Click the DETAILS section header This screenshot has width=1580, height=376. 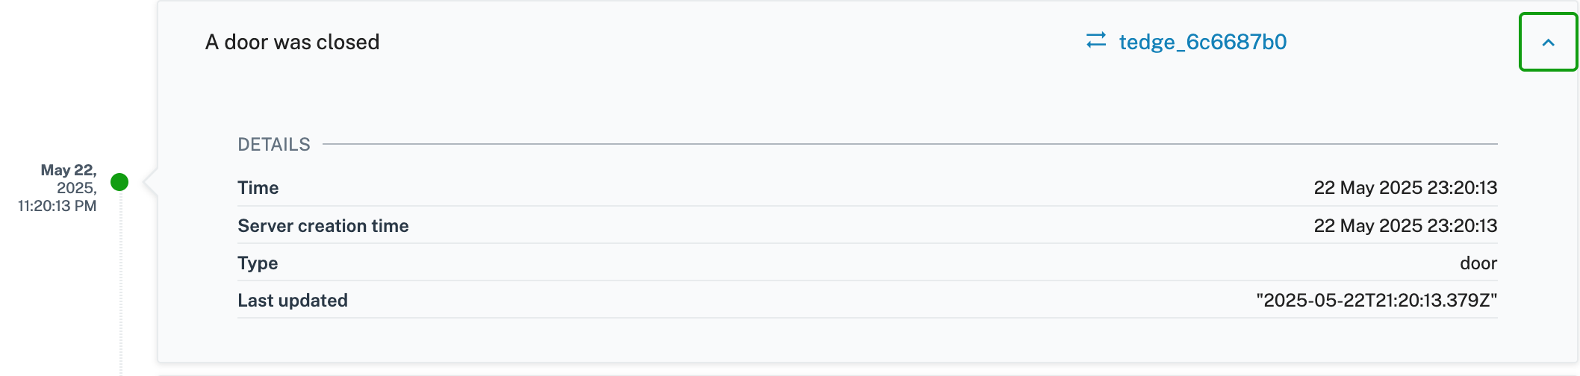click(274, 145)
